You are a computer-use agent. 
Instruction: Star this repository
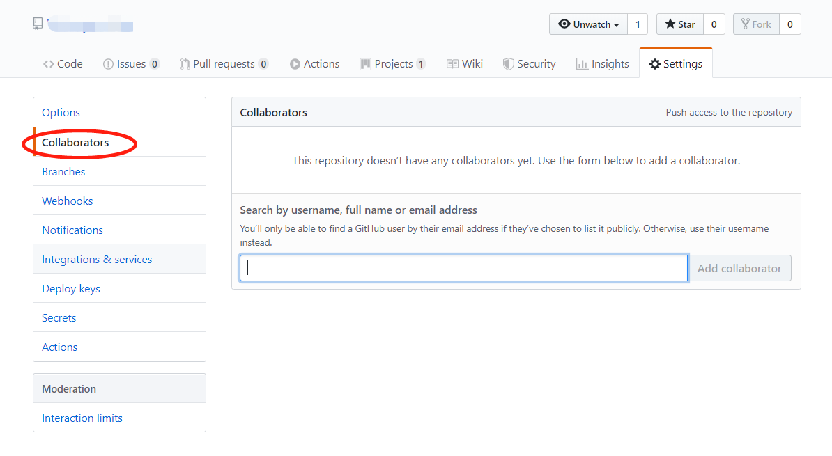(680, 24)
